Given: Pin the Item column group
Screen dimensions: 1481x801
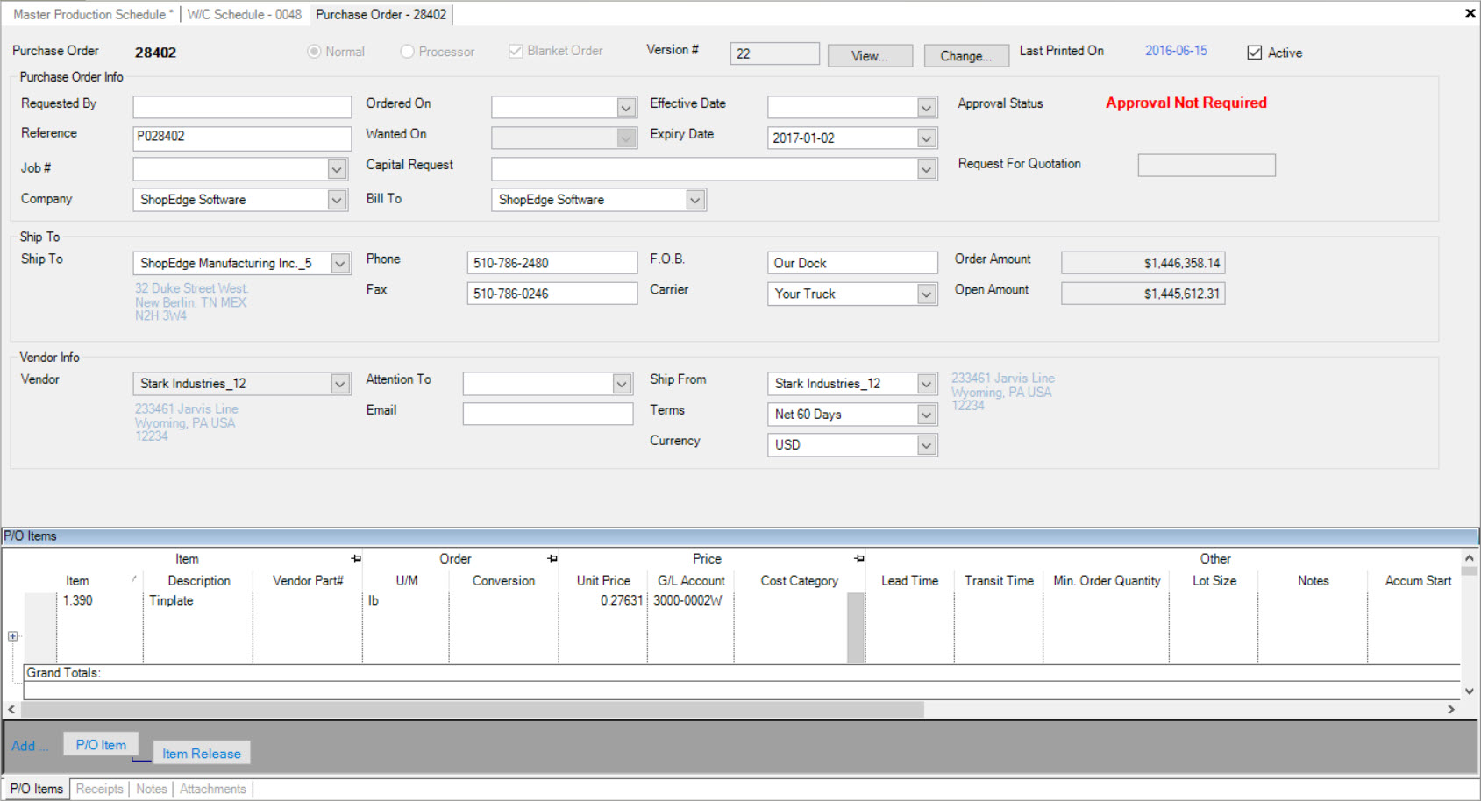Looking at the screenshot, I should point(356,558).
